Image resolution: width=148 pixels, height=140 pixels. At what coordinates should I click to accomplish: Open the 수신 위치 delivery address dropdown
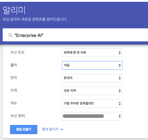pyautogui.click(x=92, y=116)
